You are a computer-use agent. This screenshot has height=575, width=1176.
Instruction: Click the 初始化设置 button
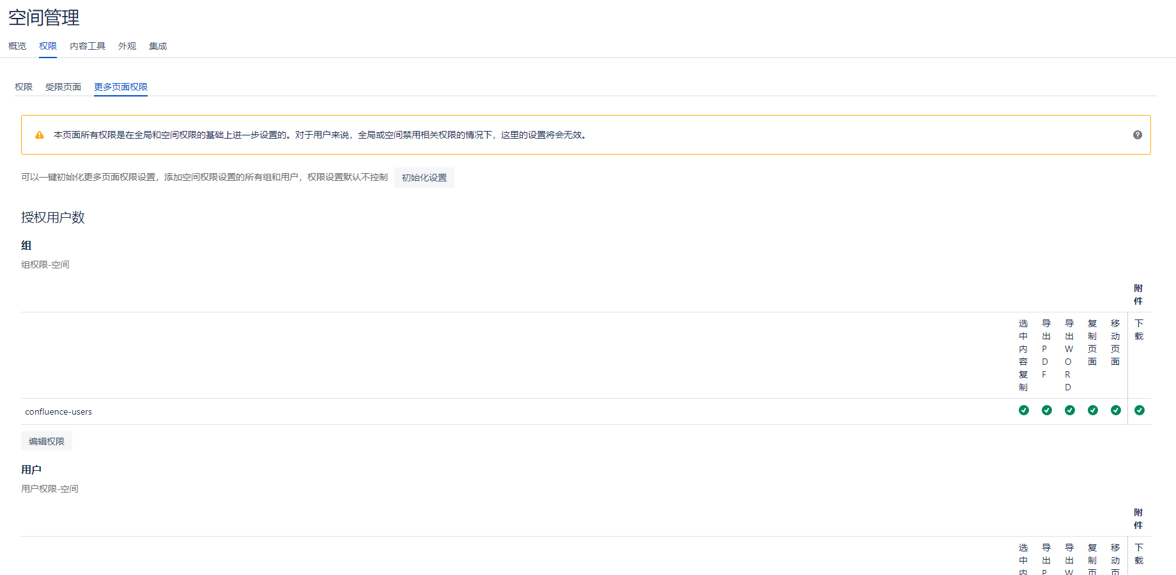tap(424, 178)
